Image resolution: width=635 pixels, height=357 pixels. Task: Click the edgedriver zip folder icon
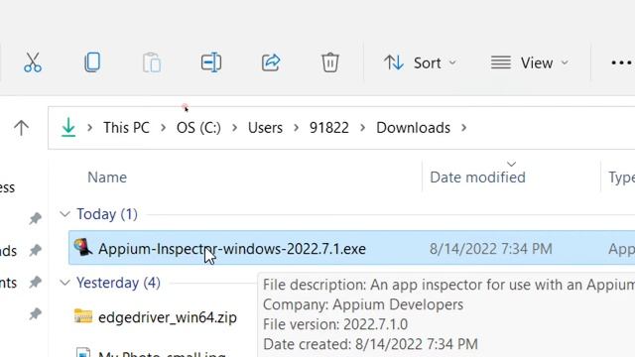(x=83, y=316)
